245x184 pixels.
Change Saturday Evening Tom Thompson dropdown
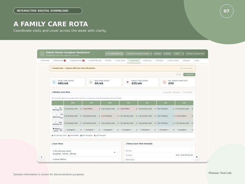166,123
